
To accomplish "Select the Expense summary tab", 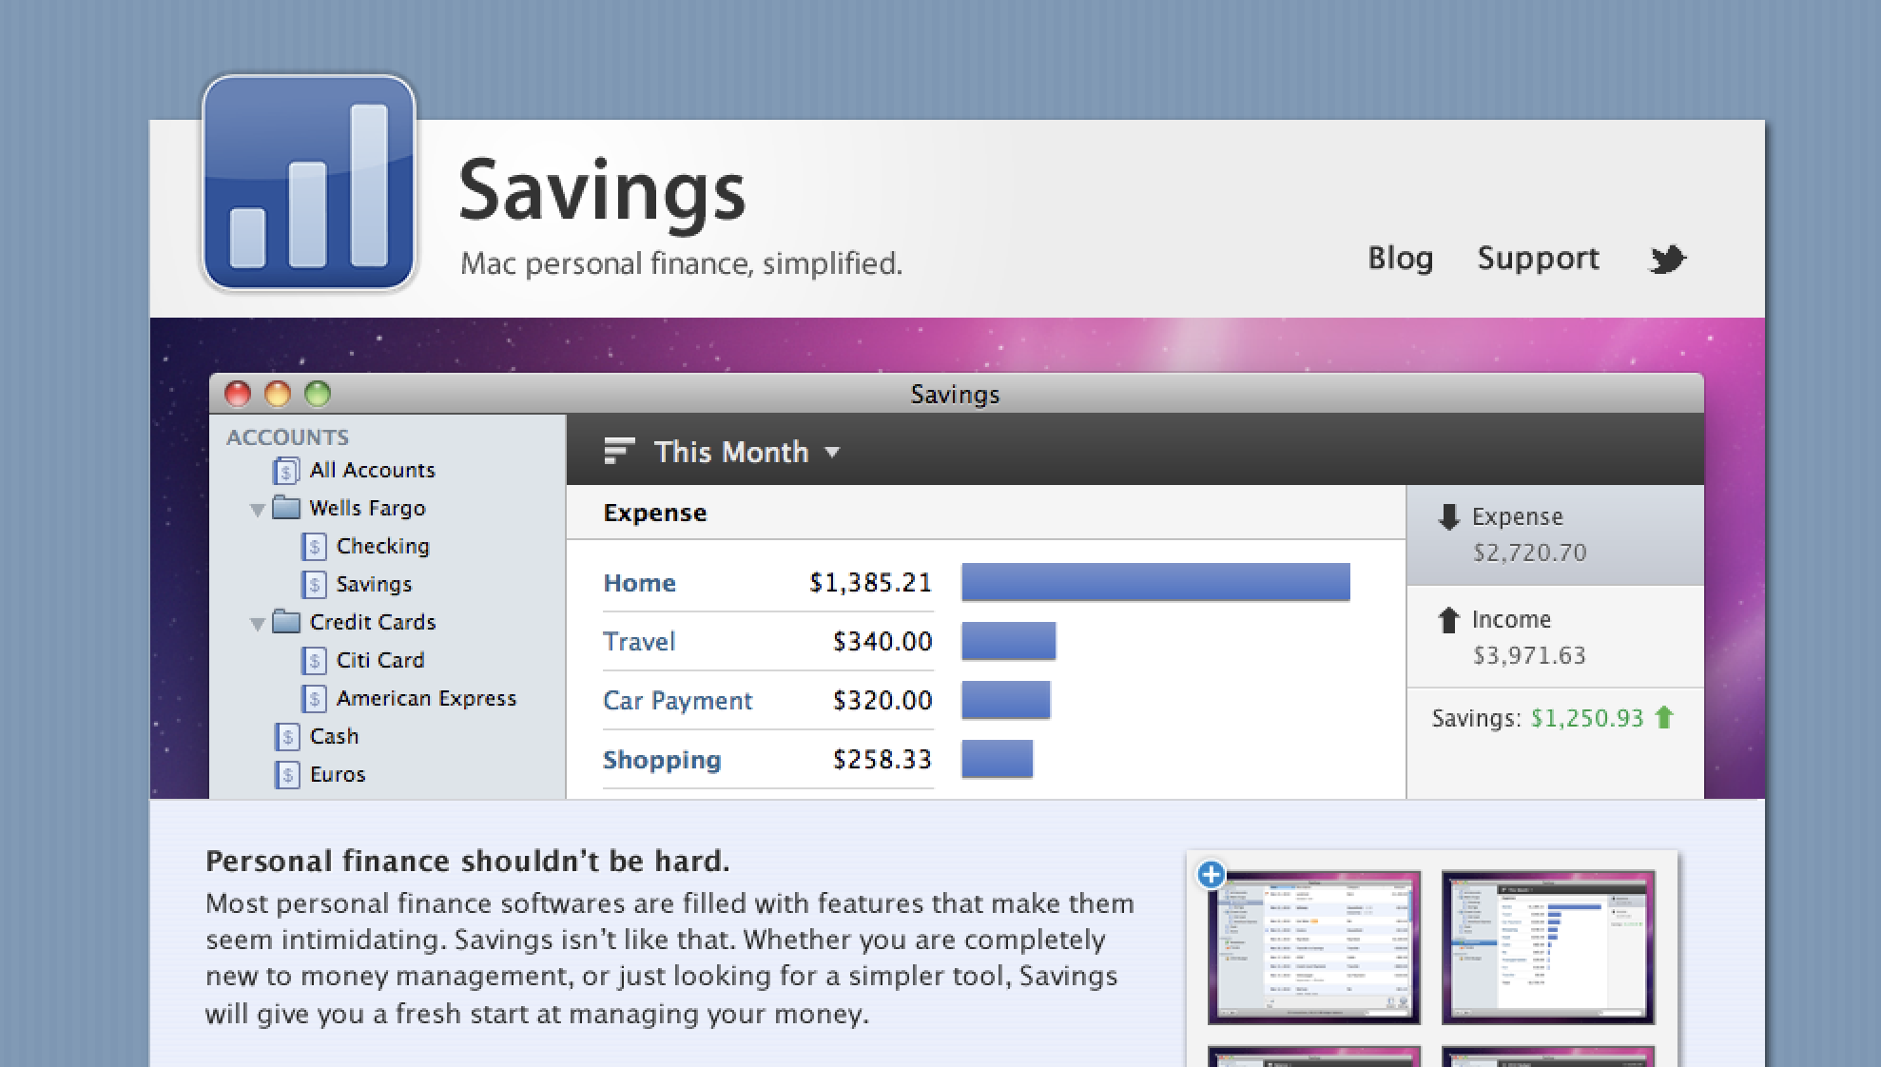I will click(1555, 534).
